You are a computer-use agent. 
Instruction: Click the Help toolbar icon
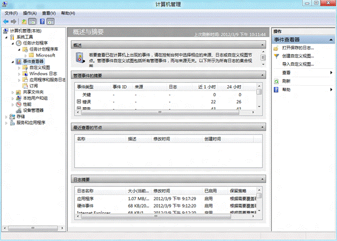pyautogui.click(x=43, y=21)
